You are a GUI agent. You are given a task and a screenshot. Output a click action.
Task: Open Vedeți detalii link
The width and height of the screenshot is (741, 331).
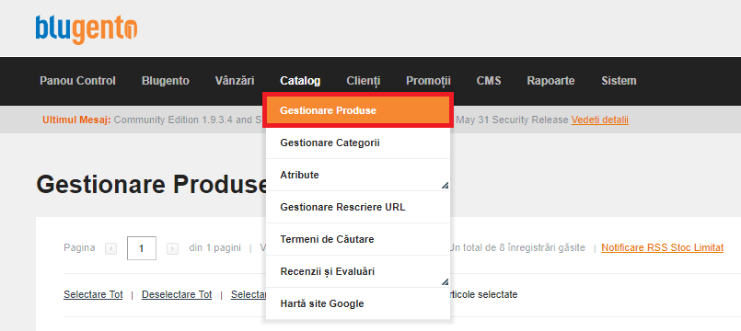599,120
